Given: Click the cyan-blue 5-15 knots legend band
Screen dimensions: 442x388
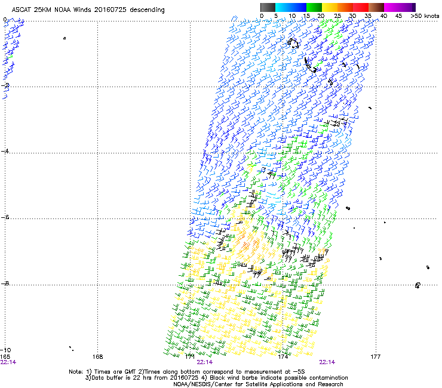Looking at the screenshot, I should (291, 7).
